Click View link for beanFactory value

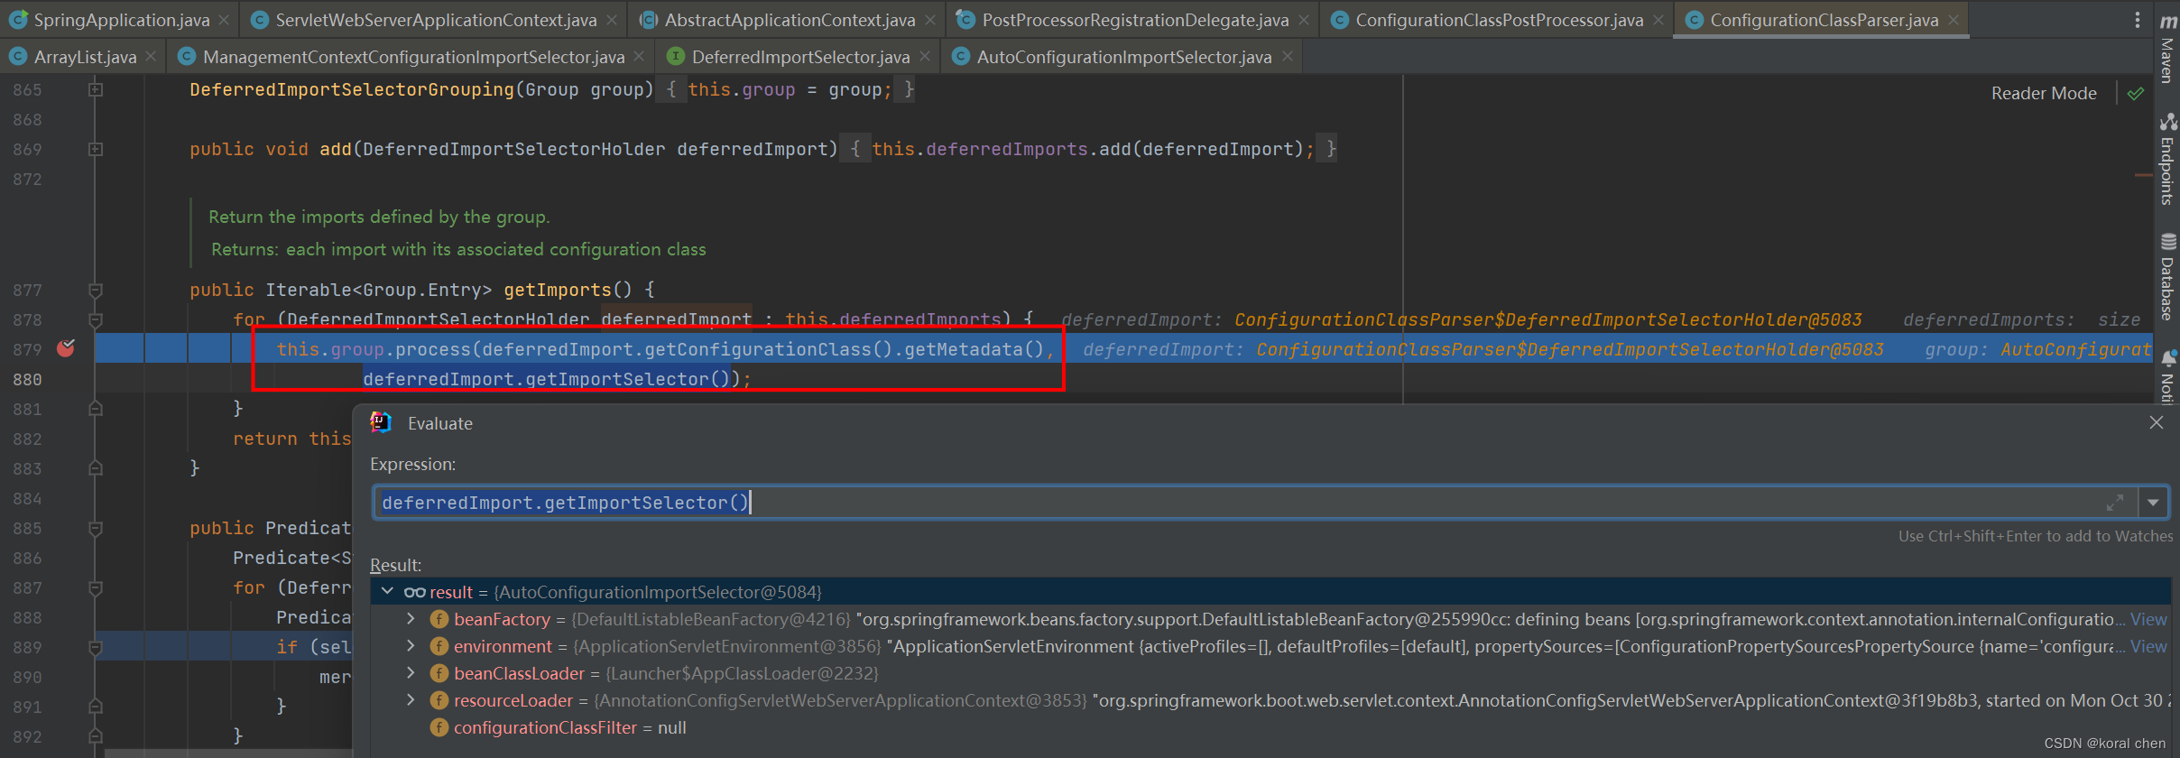coord(2148,619)
